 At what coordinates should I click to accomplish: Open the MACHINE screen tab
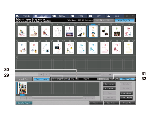pyautogui.click(x=24, y=16)
